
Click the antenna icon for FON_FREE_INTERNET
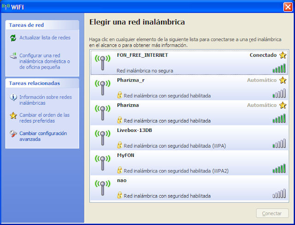tap(102, 63)
